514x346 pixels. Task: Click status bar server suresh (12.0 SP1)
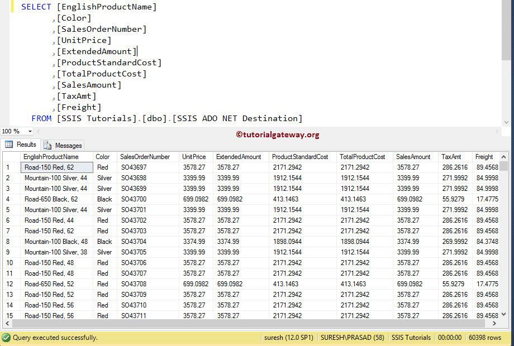tap(289, 338)
